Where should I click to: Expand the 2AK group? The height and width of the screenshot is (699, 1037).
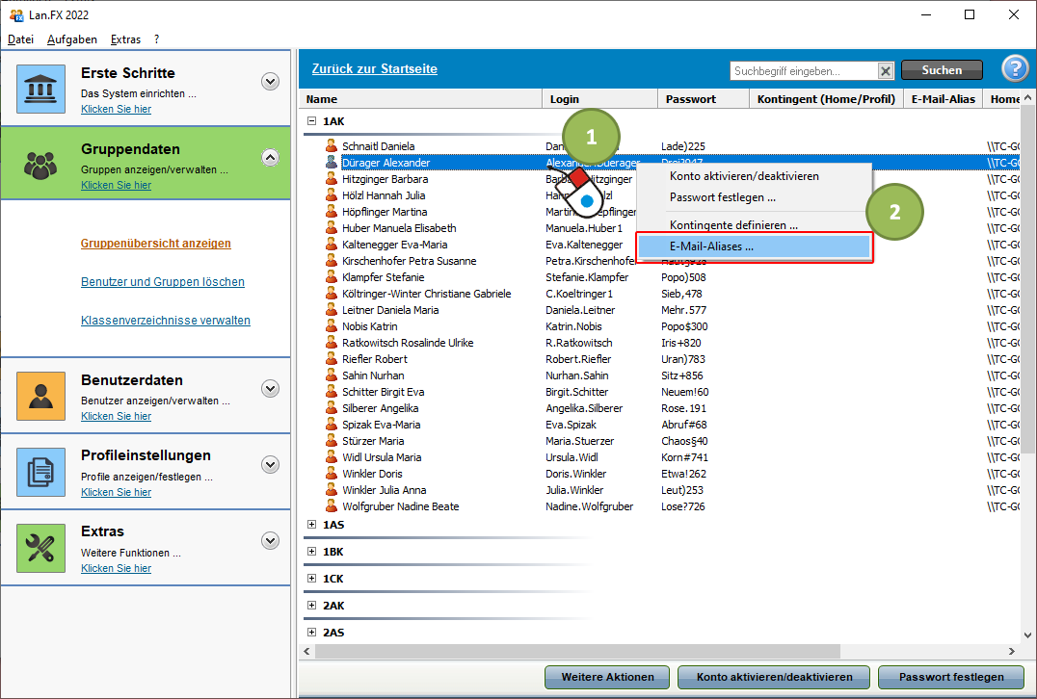(311, 606)
